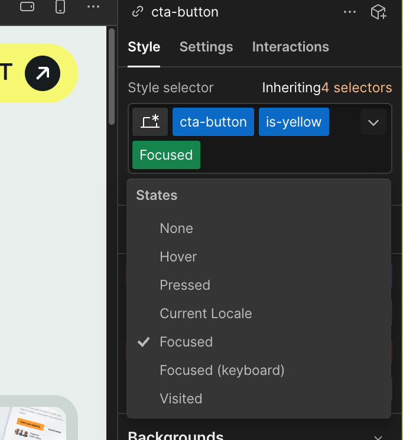Choose Pressed state
403x440 pixels.
click(259, 285)
